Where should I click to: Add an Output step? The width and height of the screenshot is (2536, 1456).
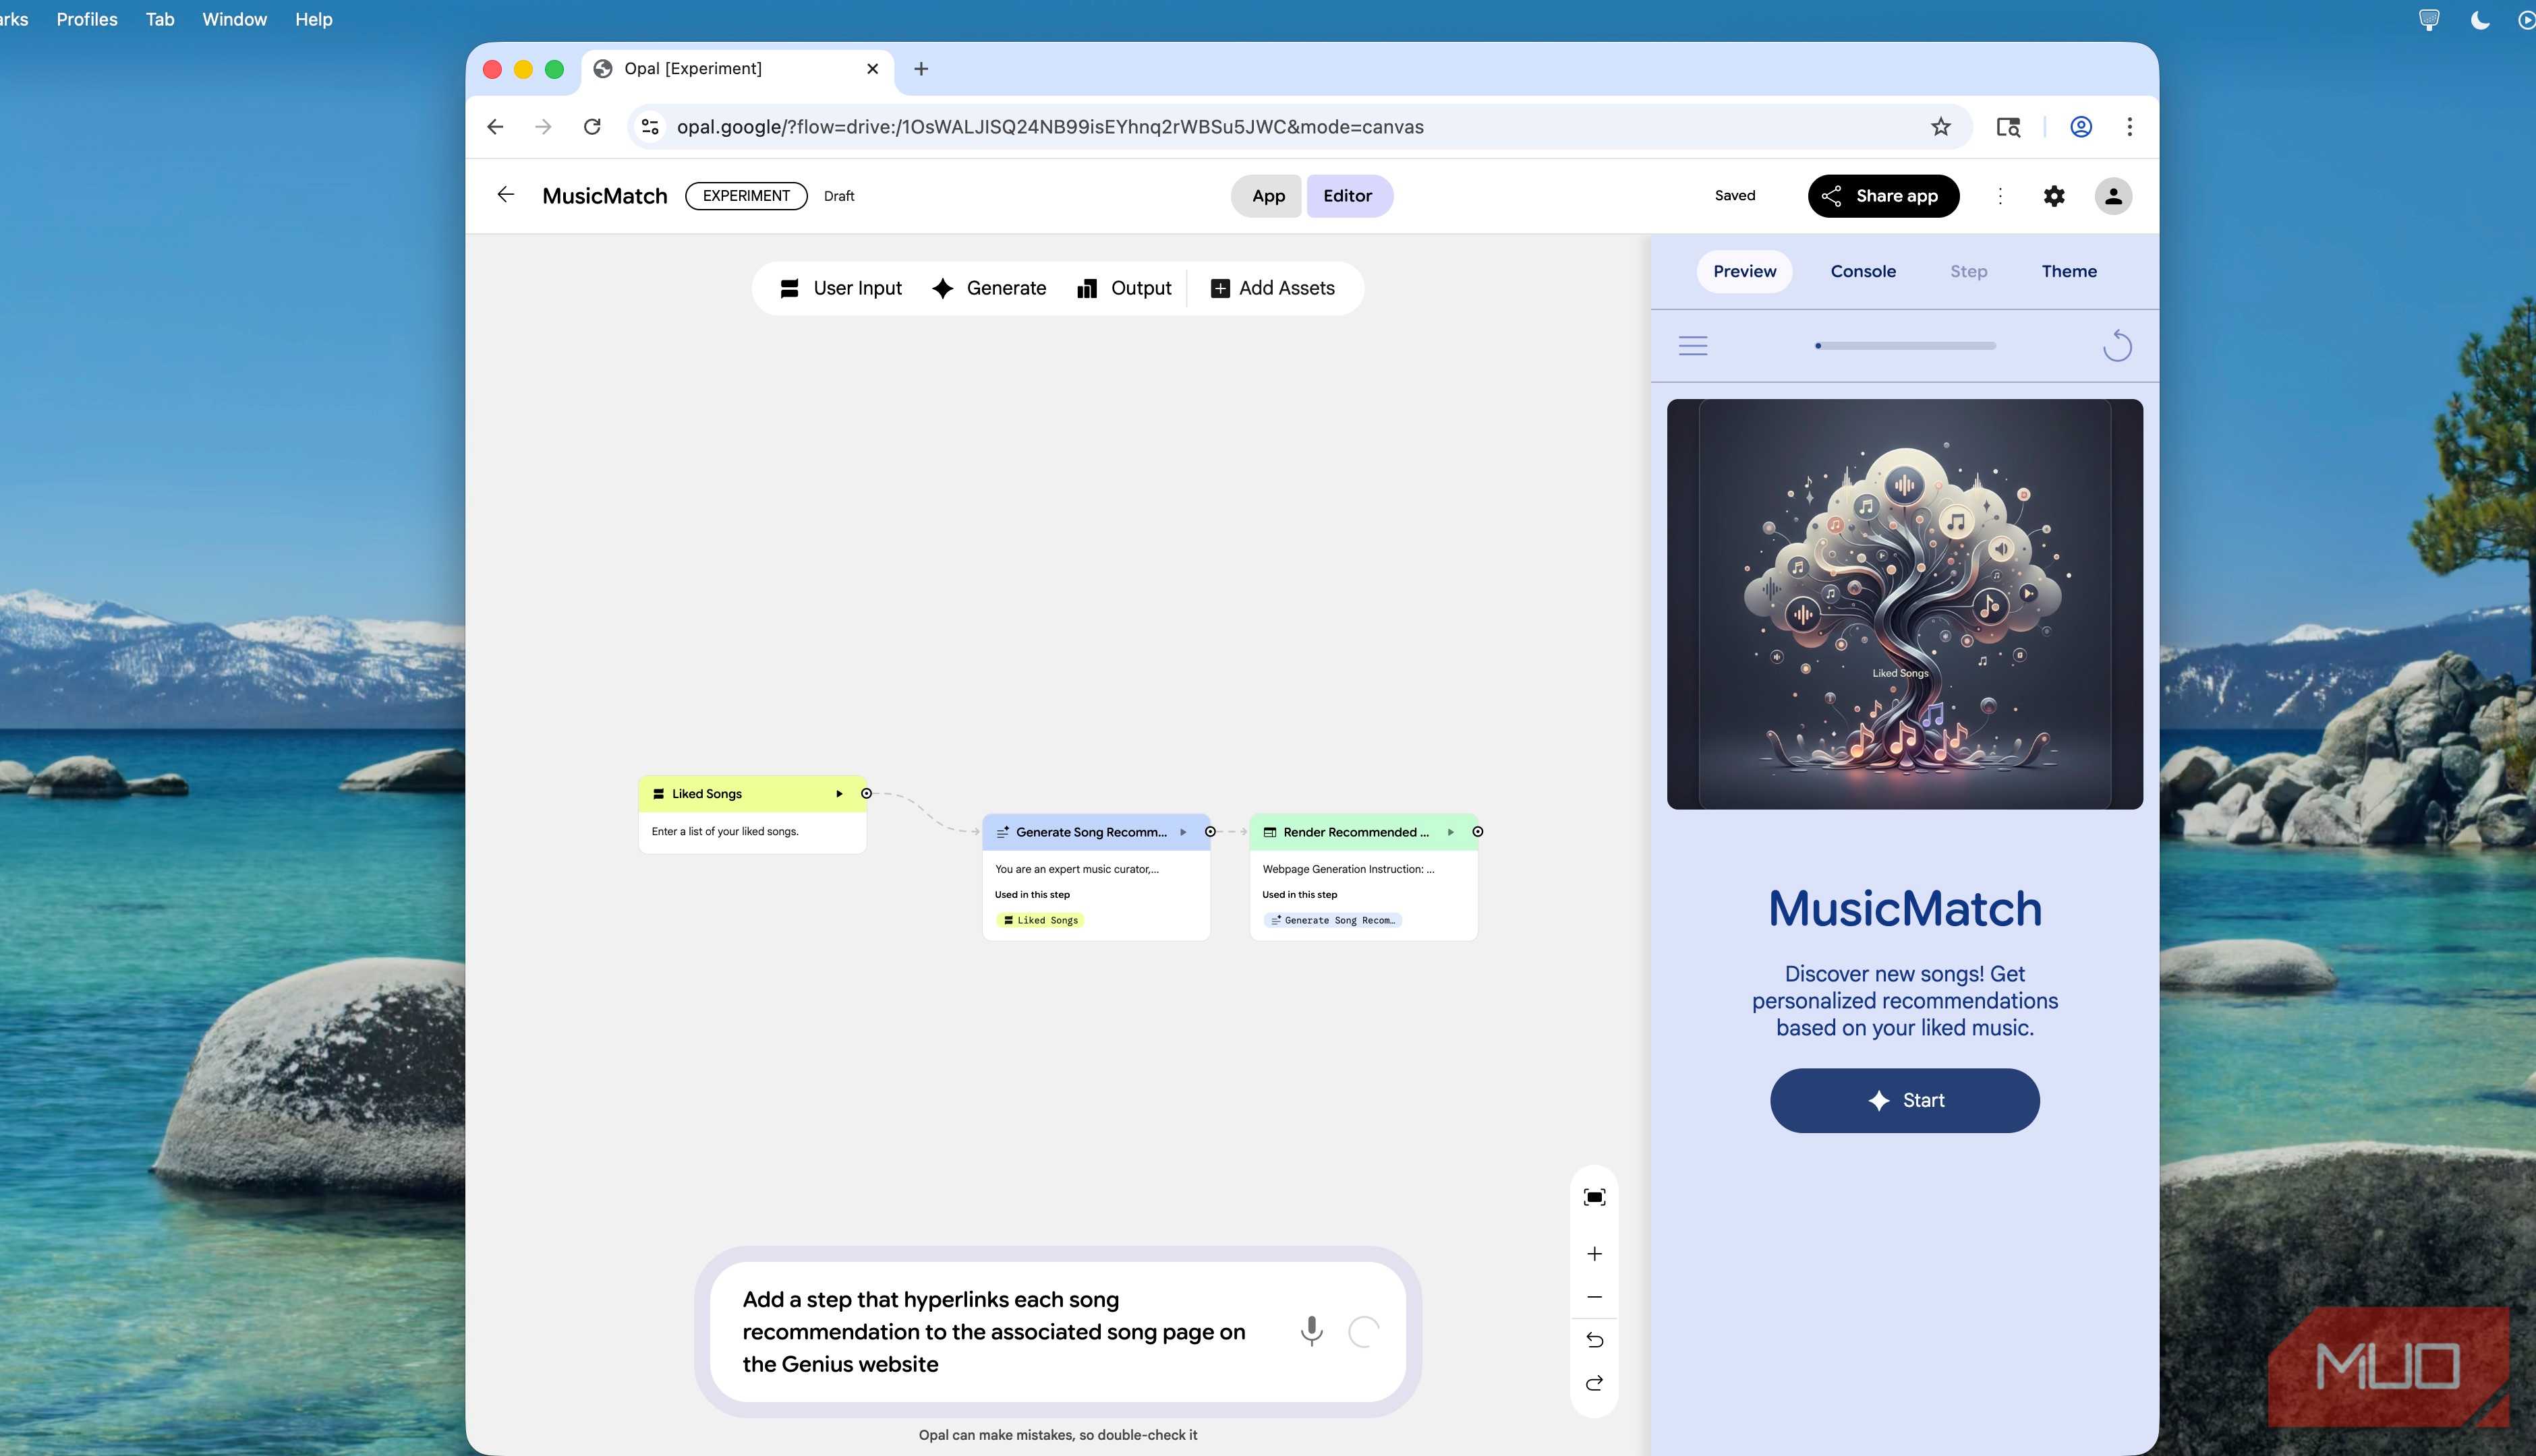1124,288
